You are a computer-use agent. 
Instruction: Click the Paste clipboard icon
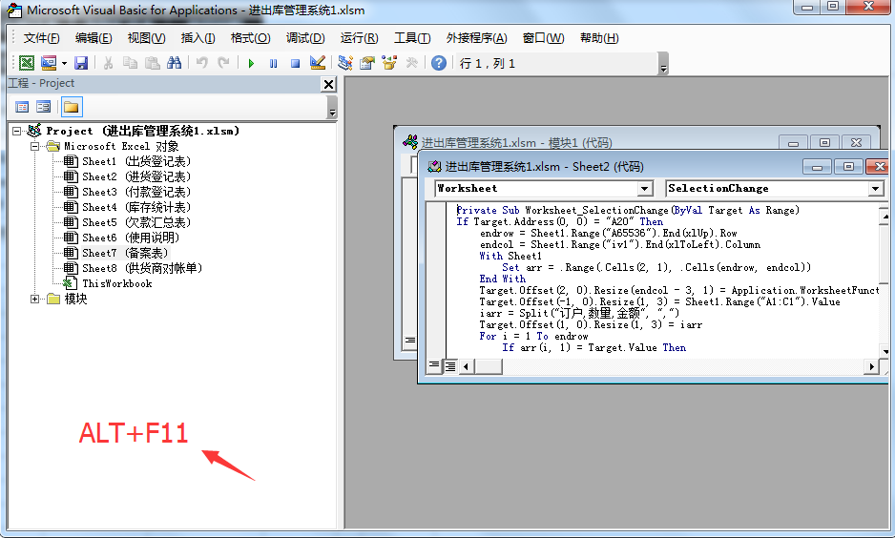[152, 63]
